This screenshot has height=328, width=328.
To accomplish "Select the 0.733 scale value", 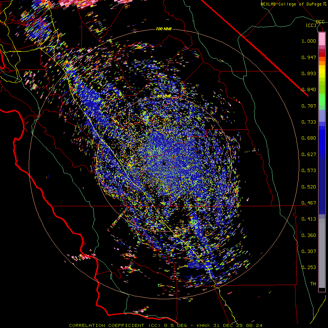I will [x=309, y=122].
